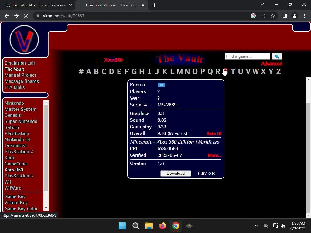Close the Download Minecraft tab
311x233 pixels.
pos(143,5)
